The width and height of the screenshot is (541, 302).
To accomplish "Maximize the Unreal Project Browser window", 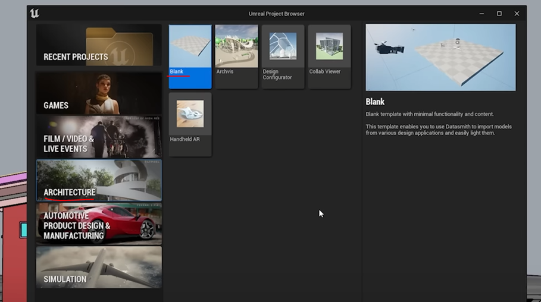I will click(499, 14).
